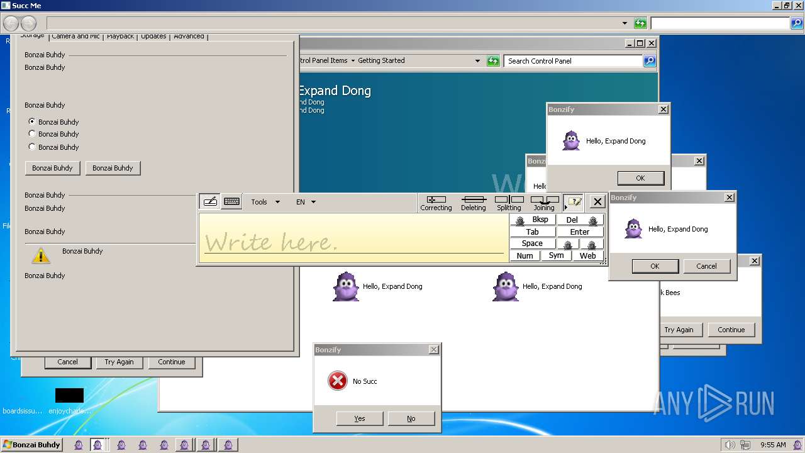
Task: Click the magnifier icon of the topmost search box
Action: tap(797, 23)
